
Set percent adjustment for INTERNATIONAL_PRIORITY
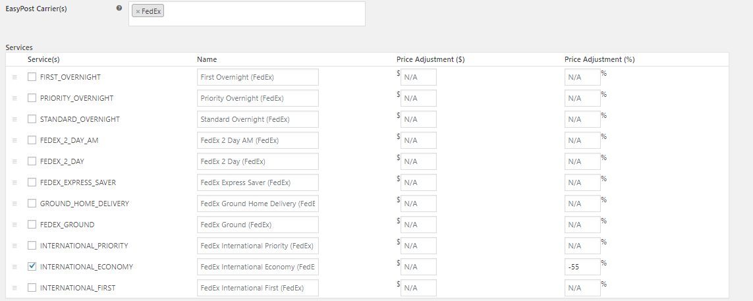click(582, 246)
